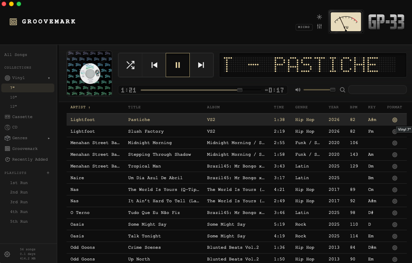Viewport: 412px width, 263px height.
Task: Click the GP-33 logo
Action: (386, 22)
